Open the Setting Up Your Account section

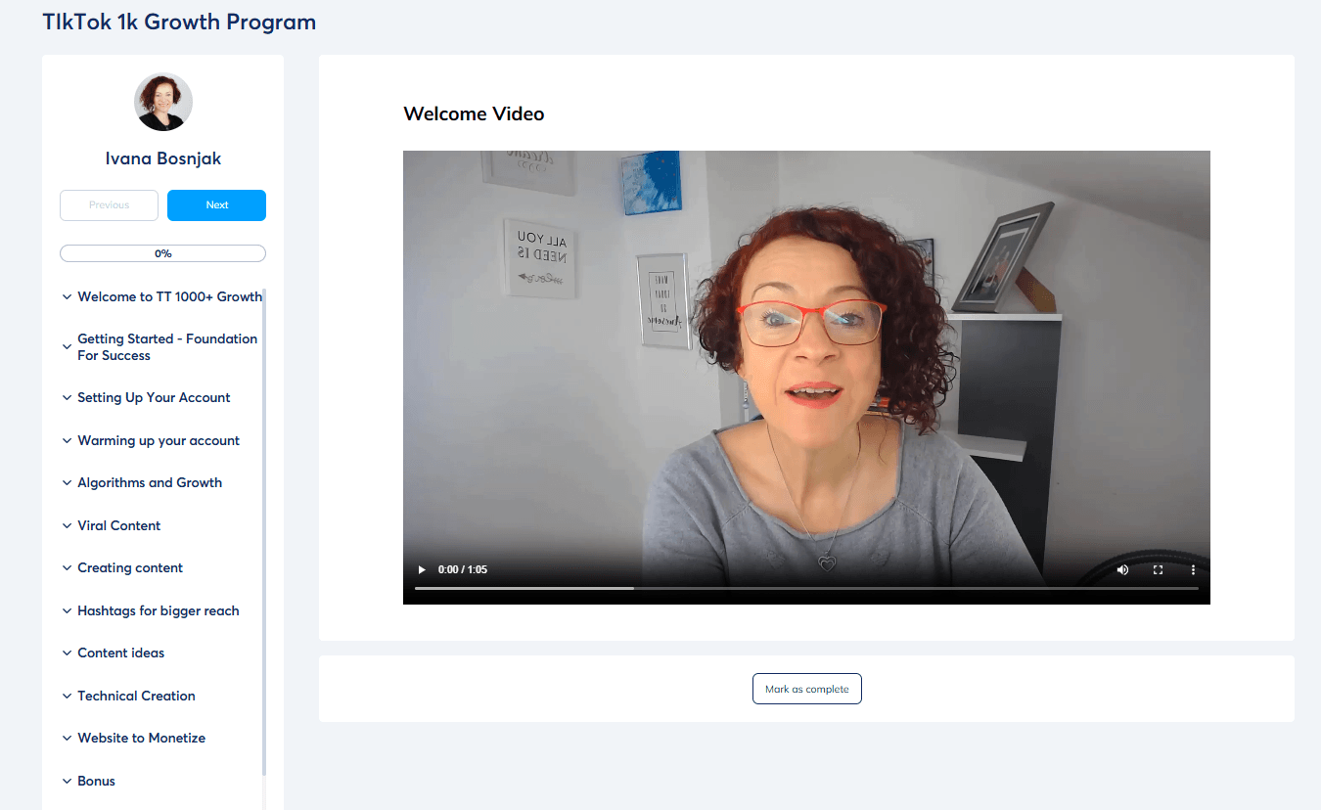click(154, 397)
